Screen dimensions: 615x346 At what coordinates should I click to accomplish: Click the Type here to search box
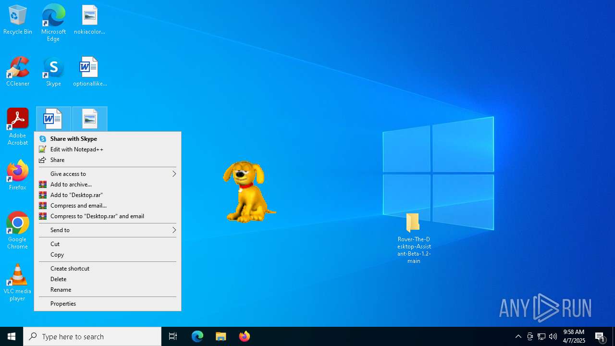point(92,336)
